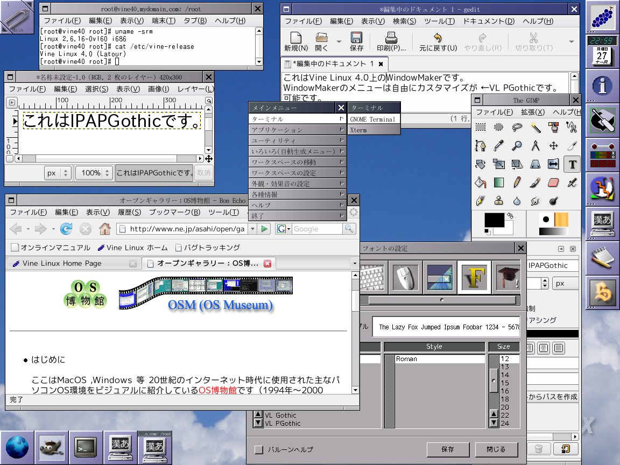Screen dimensions: 620x465
Task: Expand the ユーティリティ submenu
Action: [297, 140]
